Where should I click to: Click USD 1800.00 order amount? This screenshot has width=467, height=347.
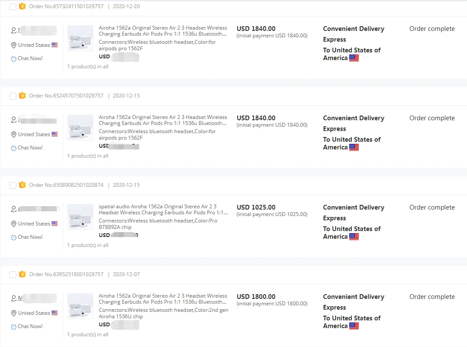[256, 297]
